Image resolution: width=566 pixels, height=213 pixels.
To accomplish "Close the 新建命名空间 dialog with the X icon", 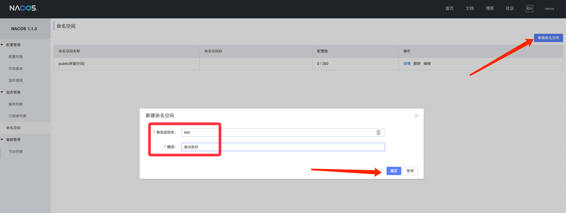I will [416, 116].
